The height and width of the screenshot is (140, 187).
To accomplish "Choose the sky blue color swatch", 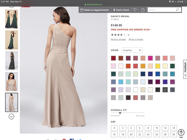I will click(x=121, y=82).
